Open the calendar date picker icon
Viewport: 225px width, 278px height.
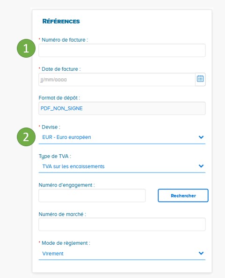(200, 79)
